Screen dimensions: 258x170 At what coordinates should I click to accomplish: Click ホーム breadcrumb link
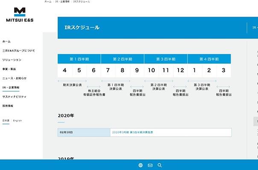[48, 1]
